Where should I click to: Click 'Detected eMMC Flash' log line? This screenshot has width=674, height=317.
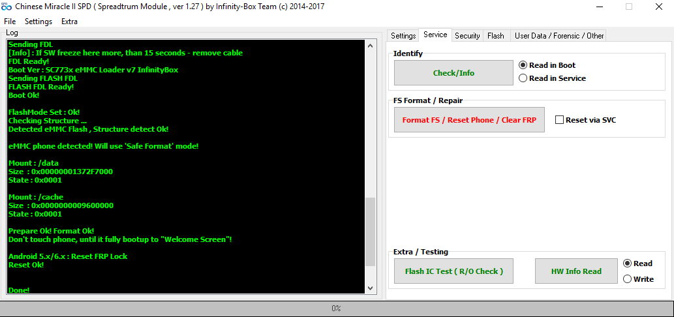point(88,129)
